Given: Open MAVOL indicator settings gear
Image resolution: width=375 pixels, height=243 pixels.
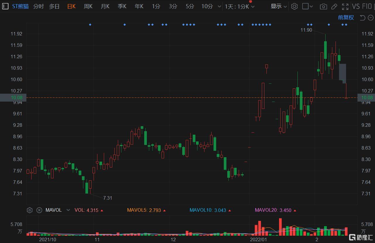Looking at the screenshot, I should 30,210.
